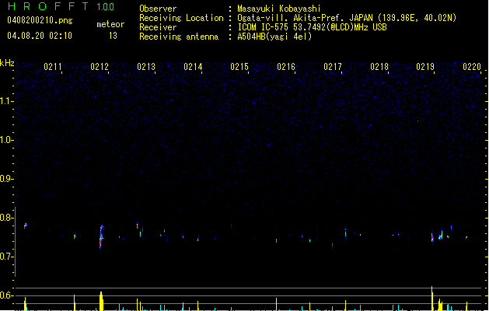This screenshot has width=489, height=311.
Task: Click the timestamp 04.08.20 02:10
Action: pyautogui.click(x=40, y=36)
